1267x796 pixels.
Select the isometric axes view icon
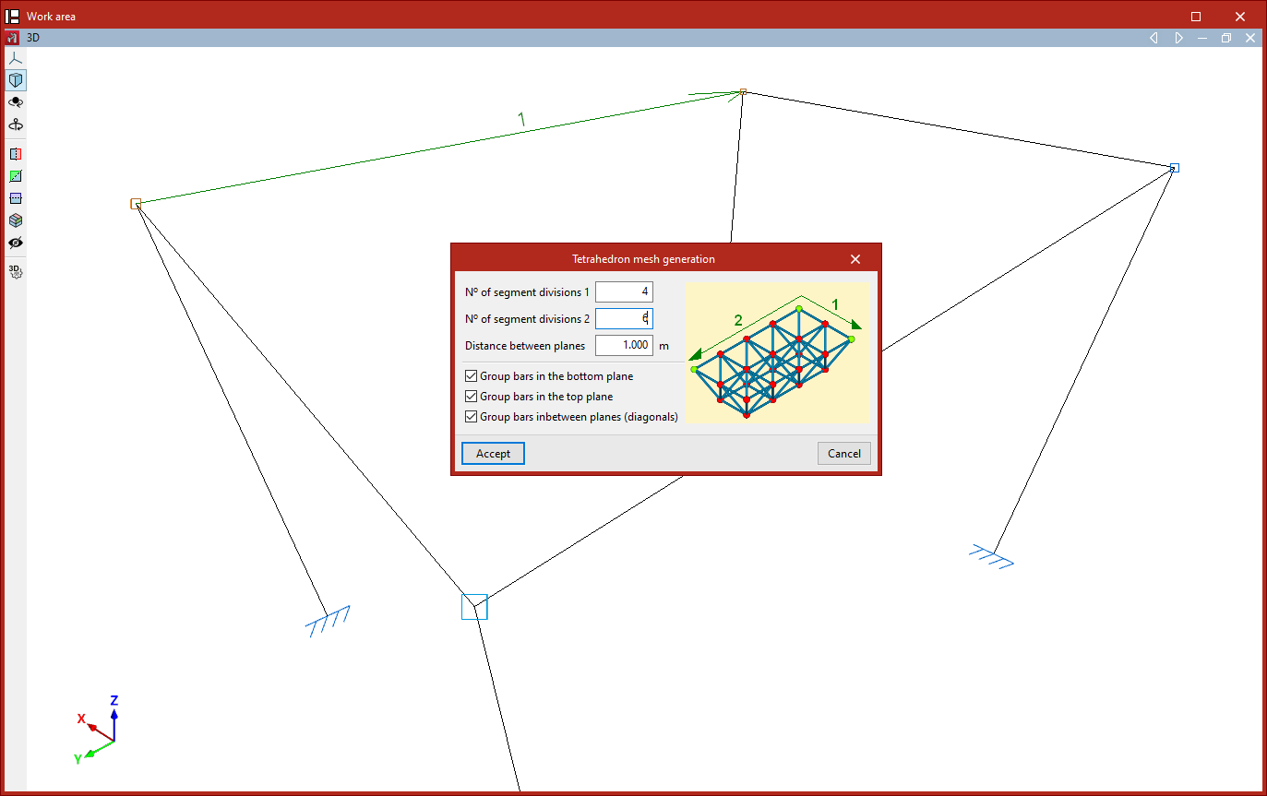point(15,58)
